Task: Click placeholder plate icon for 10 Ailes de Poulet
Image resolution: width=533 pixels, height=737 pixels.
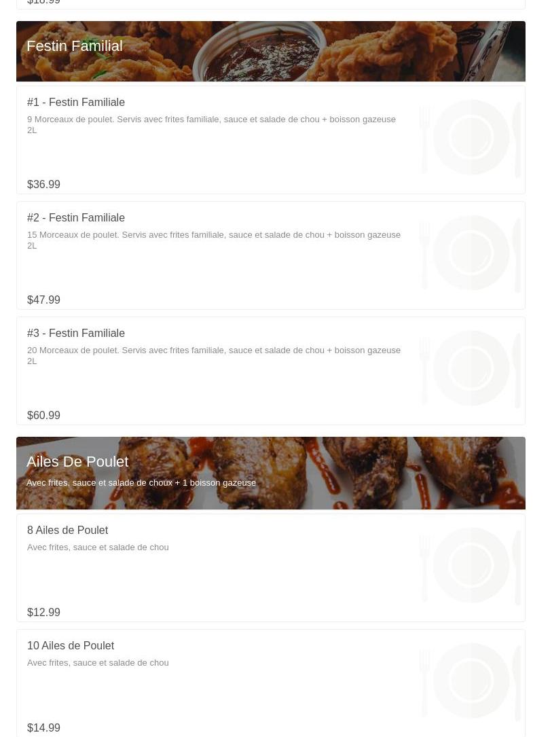Action: pos(471,681)
